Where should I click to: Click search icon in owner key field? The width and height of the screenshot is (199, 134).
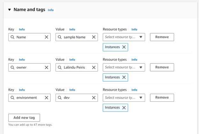[12, 67]
